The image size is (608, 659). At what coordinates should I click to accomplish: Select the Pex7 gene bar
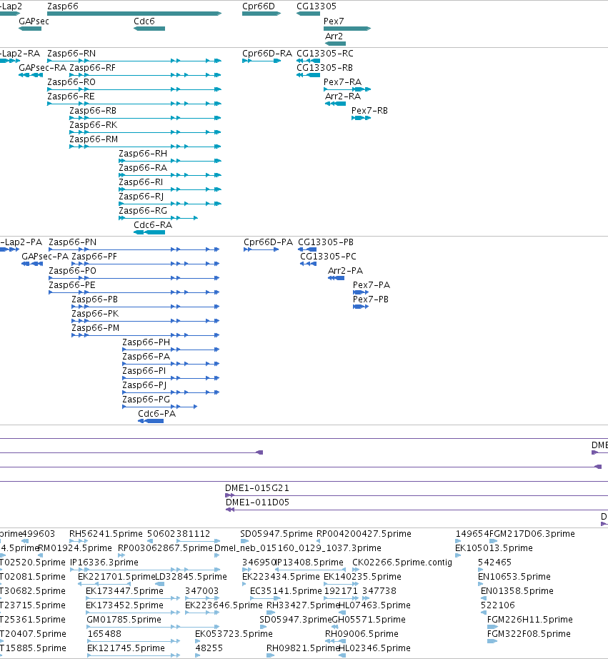(347, 29)
